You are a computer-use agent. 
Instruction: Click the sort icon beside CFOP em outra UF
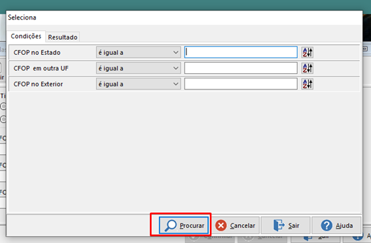308,68
